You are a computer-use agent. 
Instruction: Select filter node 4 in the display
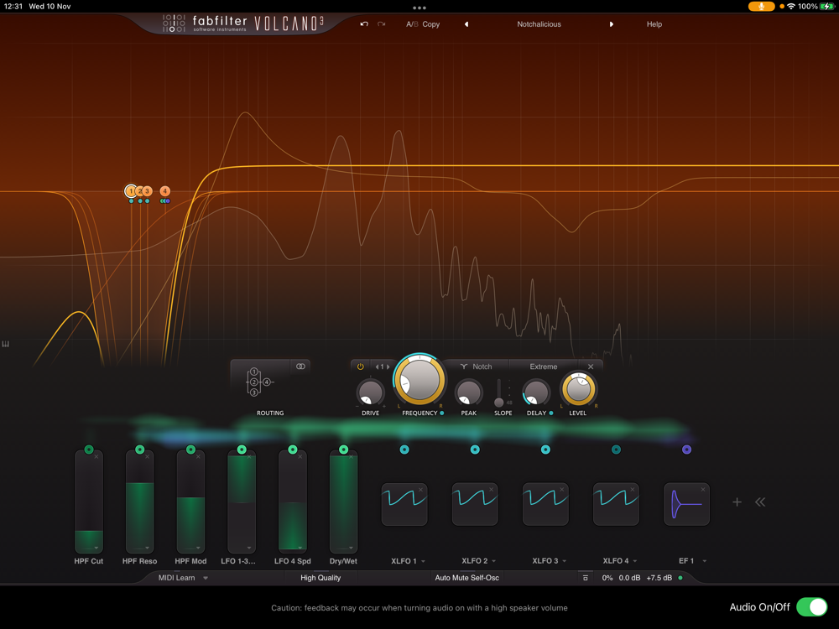[x=164, y=191]
